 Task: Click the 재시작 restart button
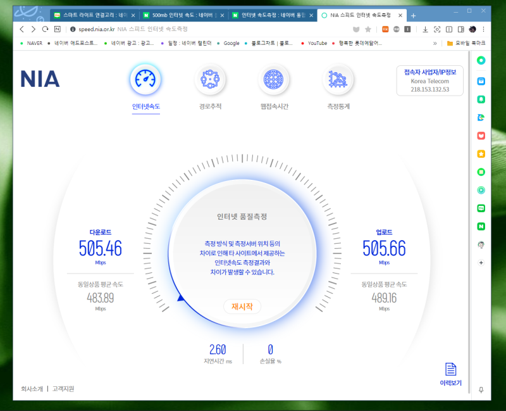[x=242, y=307]
